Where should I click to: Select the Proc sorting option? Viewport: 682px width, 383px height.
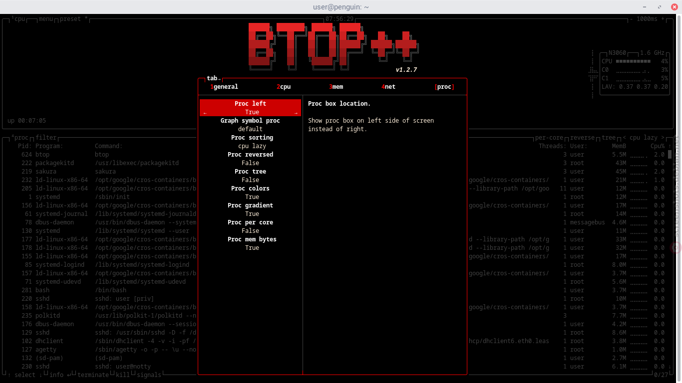(x=250, y=142)
